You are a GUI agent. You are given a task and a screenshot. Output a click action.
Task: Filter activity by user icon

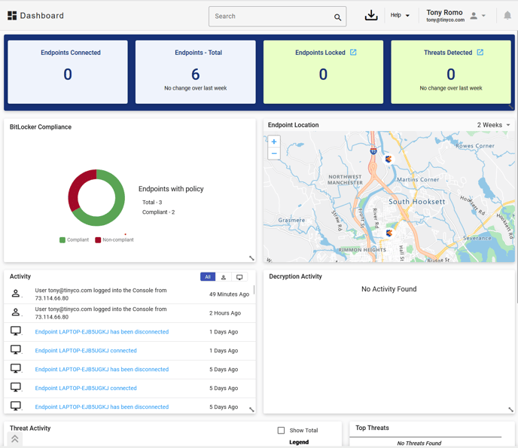(224, 277)
